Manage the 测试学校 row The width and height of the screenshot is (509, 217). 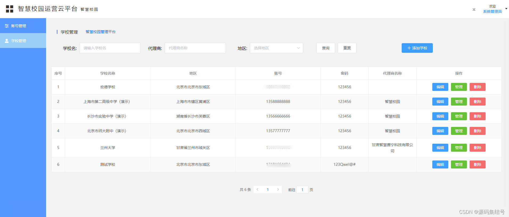(x=459, y=164)
